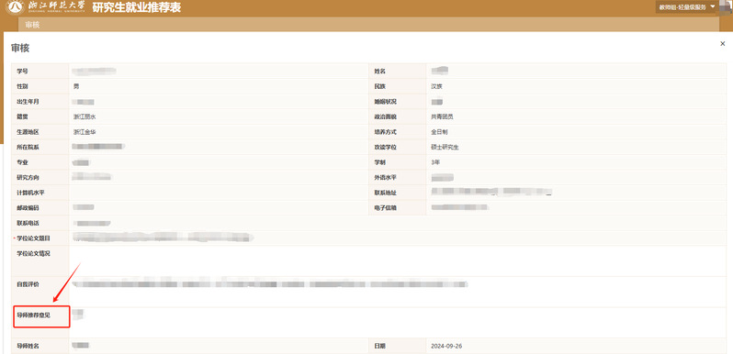Select the 计算机水平 empty value cell

pyautogui.click(x=219, y=193)
